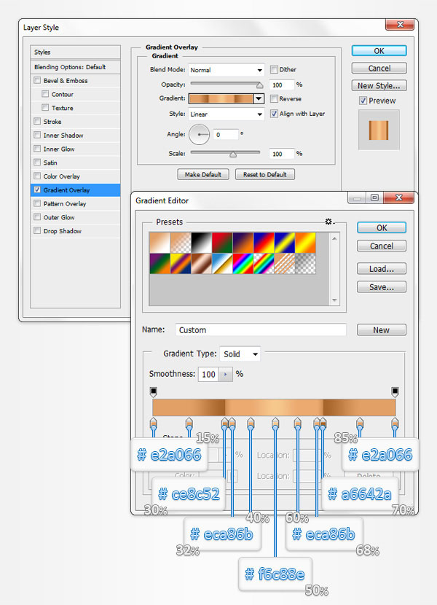The image size is (437, 605).
Task: Uncheck the Gradient Overlay checkbox
Action: (37, 190)
